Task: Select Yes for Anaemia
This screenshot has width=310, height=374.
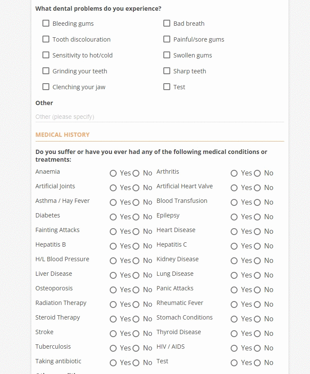Action: [x=113, y=173]
